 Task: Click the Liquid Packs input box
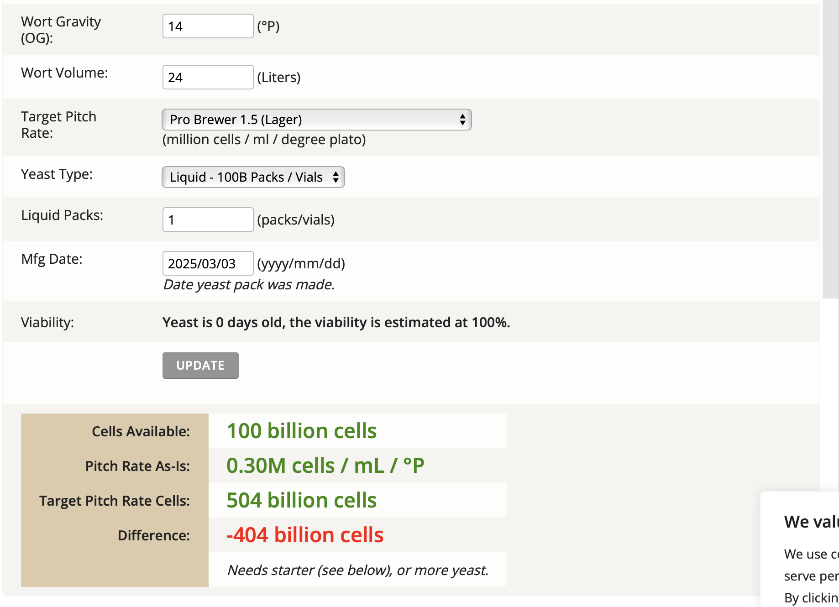pos(208,220)
